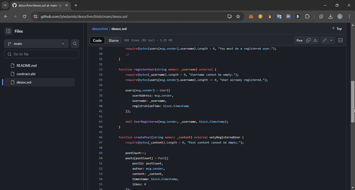Click the "102 lines (82 loc) · 3.25 KB" info
355x190 pixels.
click(148, 40)
